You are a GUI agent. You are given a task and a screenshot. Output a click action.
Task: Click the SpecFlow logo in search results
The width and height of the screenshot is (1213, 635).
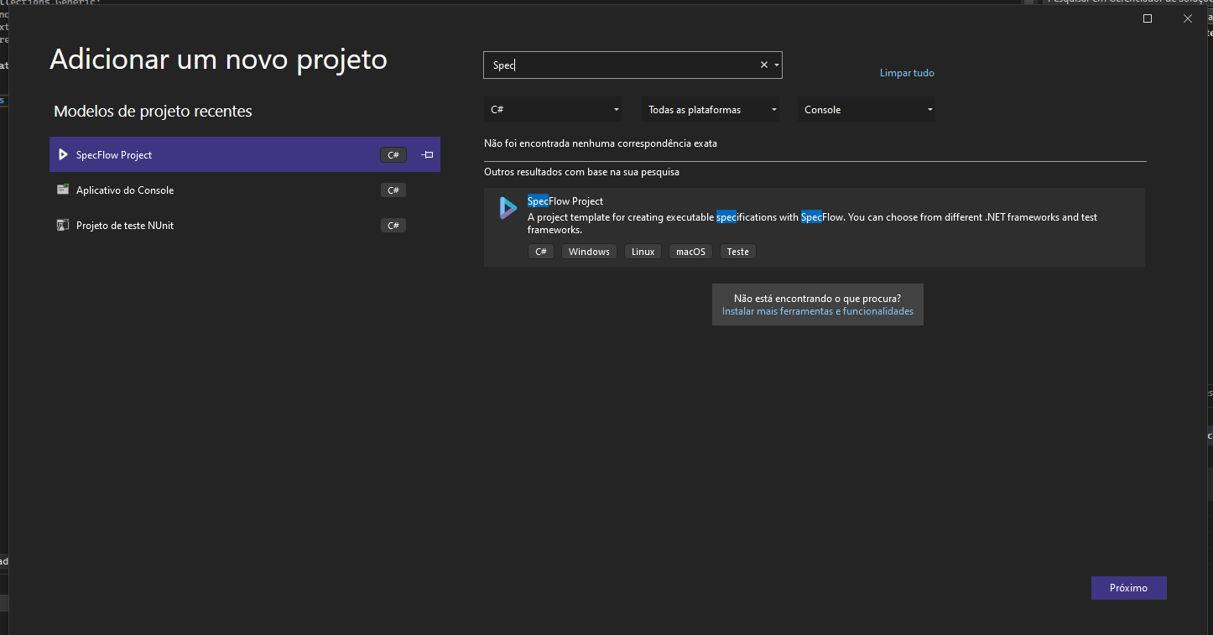[508, 208]
